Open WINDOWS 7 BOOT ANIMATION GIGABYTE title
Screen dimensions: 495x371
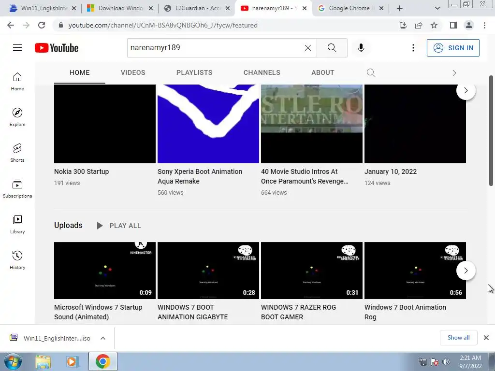click(x=192, y=312)
